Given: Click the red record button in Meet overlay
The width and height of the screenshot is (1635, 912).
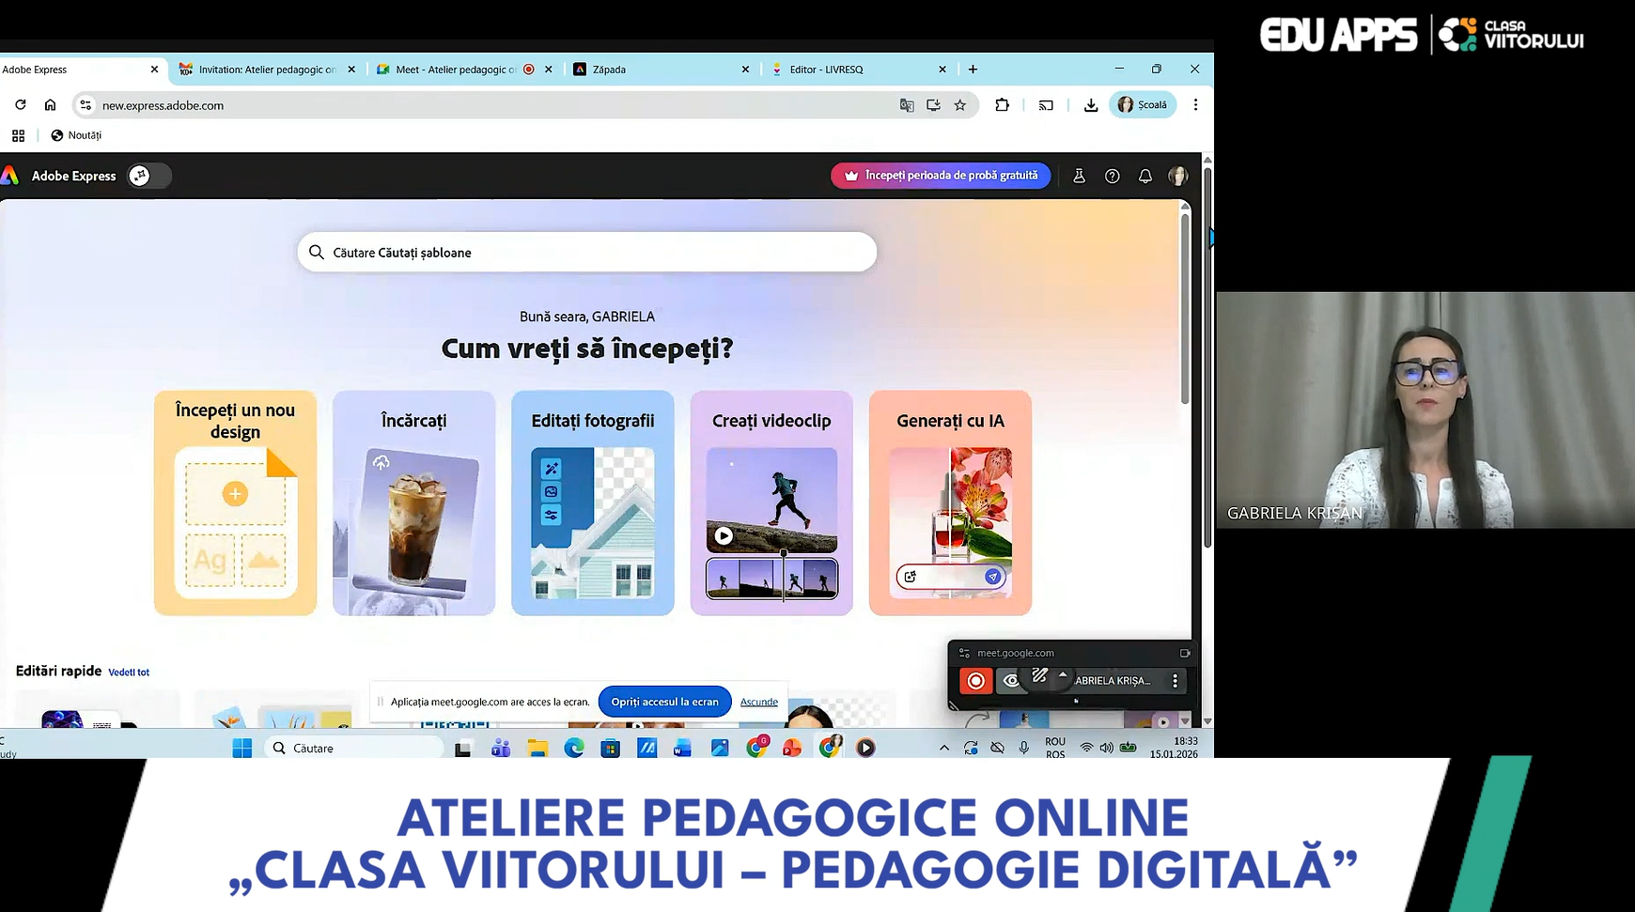Looking at the screenshot, I should click(976, 681).
